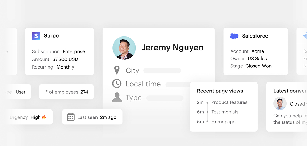Click the City location pin icon
The image size is (307, 146).
pos(117,70)
